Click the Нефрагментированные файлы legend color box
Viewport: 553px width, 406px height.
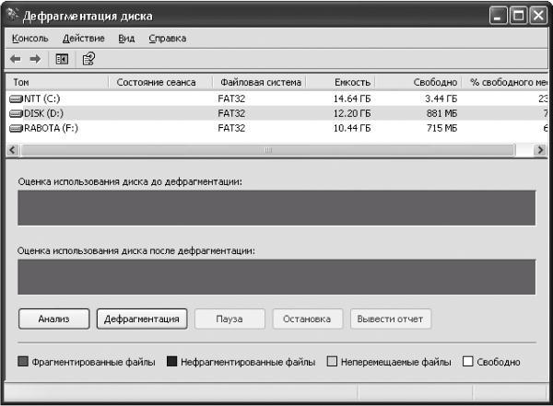pos(171,361)
